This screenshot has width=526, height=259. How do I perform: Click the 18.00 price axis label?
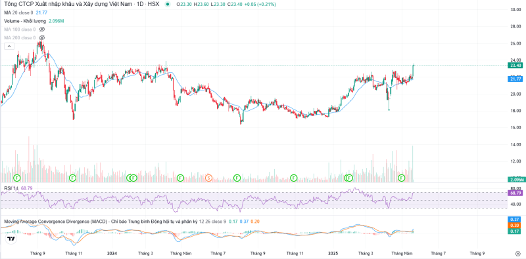[515, 111]
